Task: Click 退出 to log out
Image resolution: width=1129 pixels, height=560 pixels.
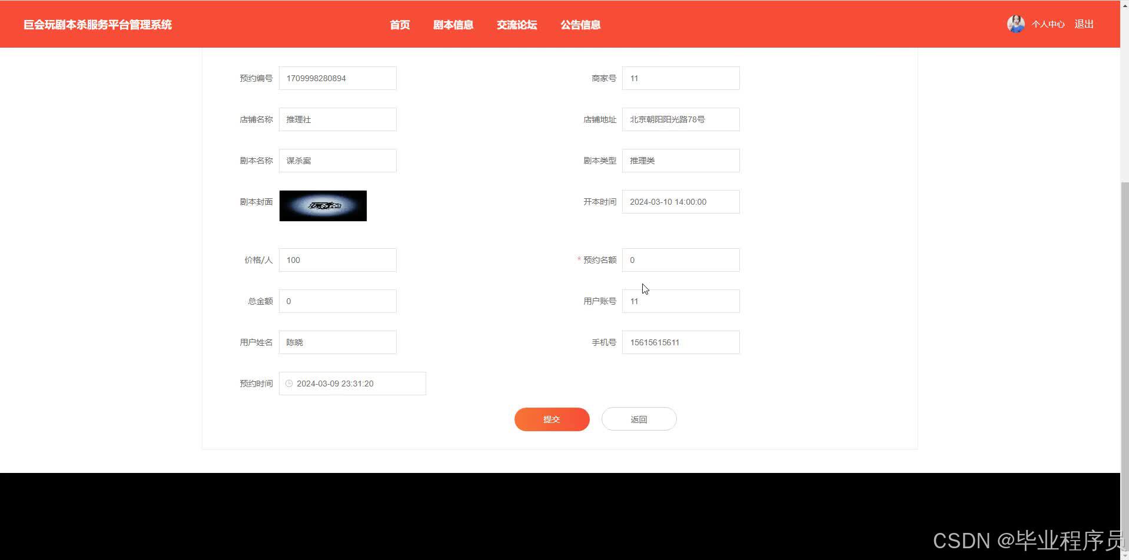Action: tap(1083, 24)
